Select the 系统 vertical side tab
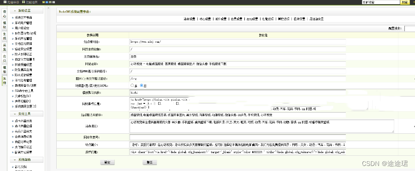 click(5, 81)
